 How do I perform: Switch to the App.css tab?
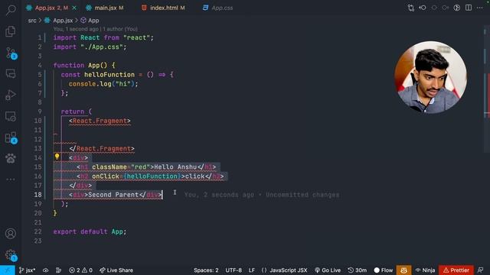(217, 8)
